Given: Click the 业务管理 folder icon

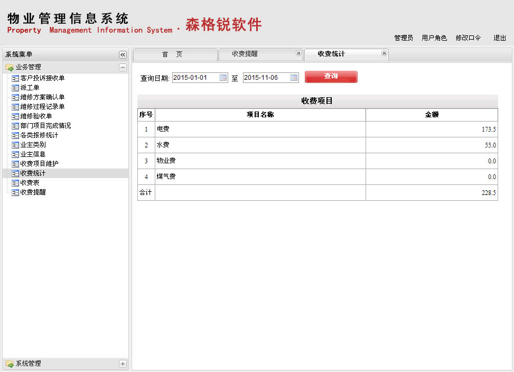Looking at the screenshot, I should click(x=10, y=68).
